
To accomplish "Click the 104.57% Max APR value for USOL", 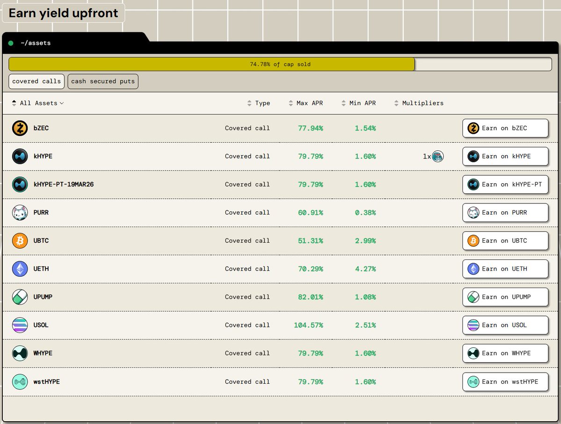I will [x=309, y=325].
